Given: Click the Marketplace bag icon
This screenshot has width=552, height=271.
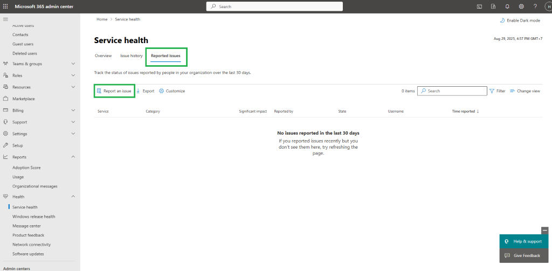Looking at the screenshot, I should coord(5,99).
